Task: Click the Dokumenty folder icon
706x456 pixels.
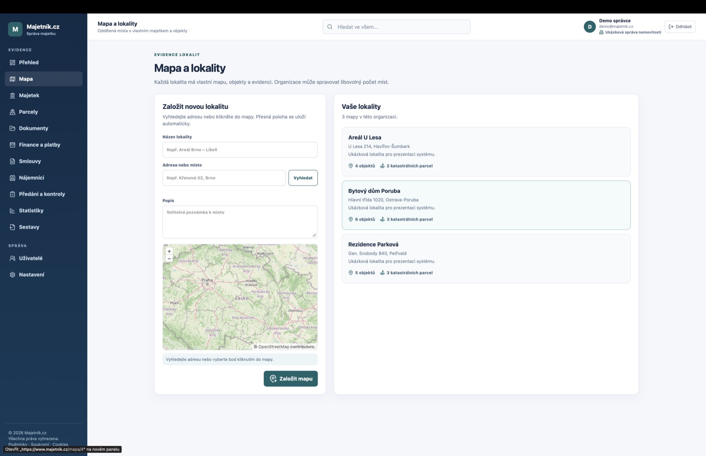Action: 12,128
